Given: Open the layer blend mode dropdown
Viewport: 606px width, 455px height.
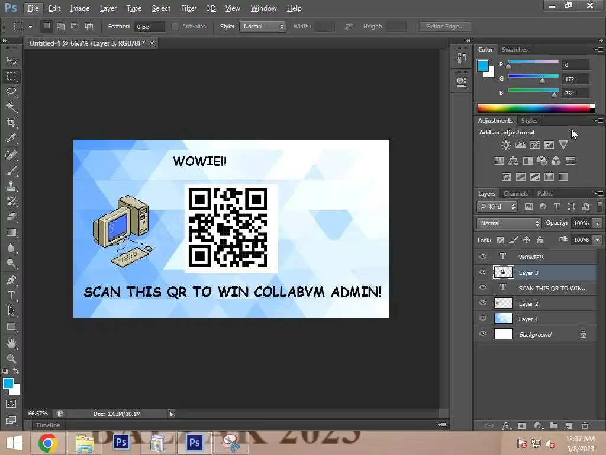Looking at the screenshot, I should point(509,223).
